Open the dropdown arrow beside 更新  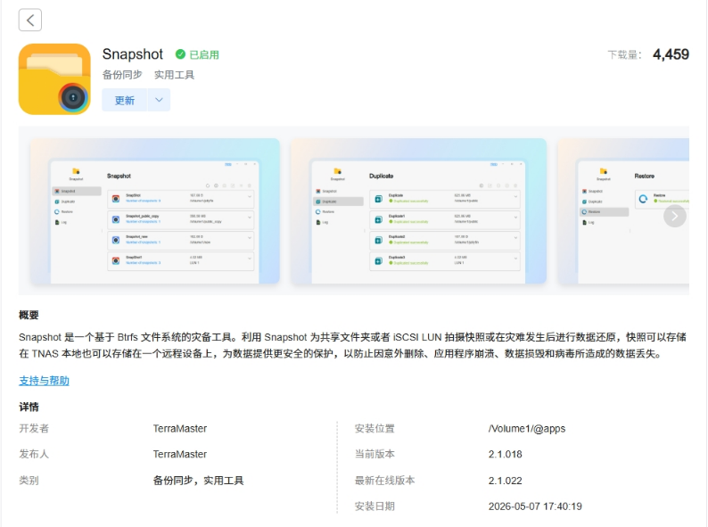(x=159, y=100)
